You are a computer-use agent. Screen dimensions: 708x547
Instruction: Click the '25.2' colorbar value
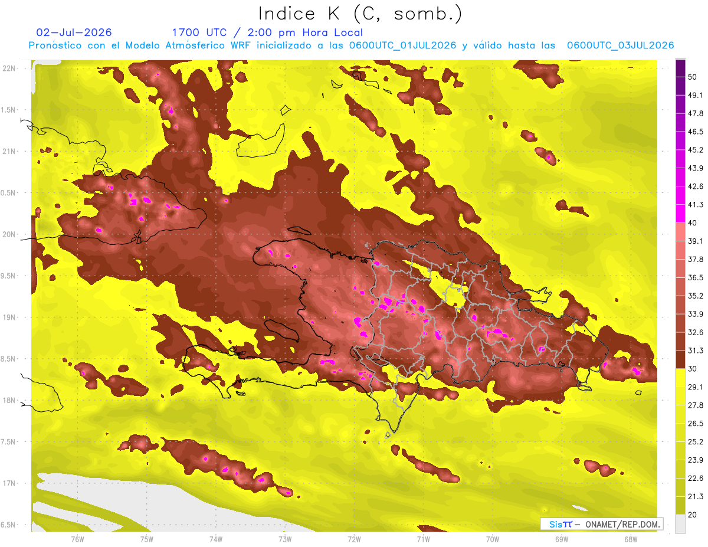(696, 442)
